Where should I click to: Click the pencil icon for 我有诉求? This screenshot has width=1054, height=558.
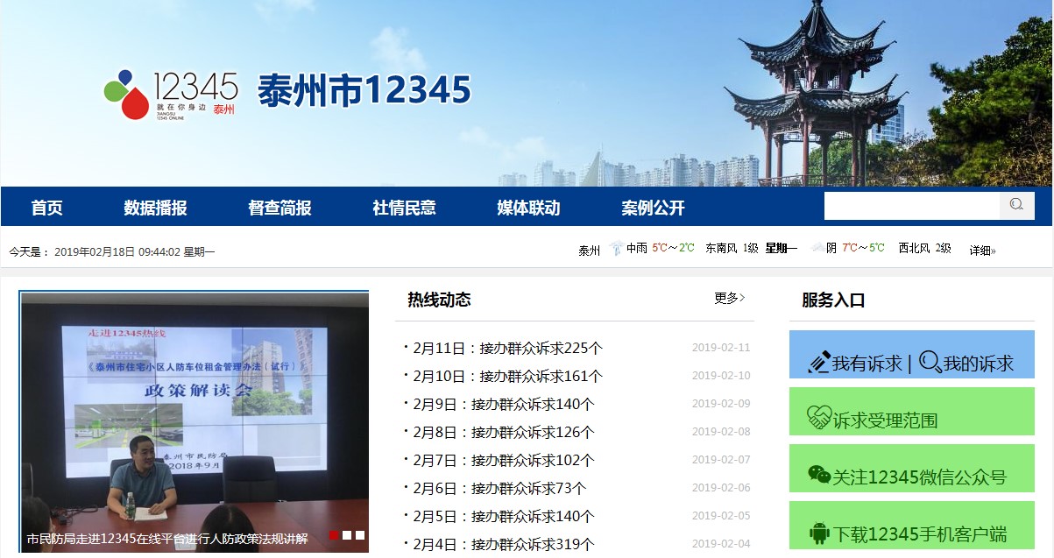pos(818,363)
